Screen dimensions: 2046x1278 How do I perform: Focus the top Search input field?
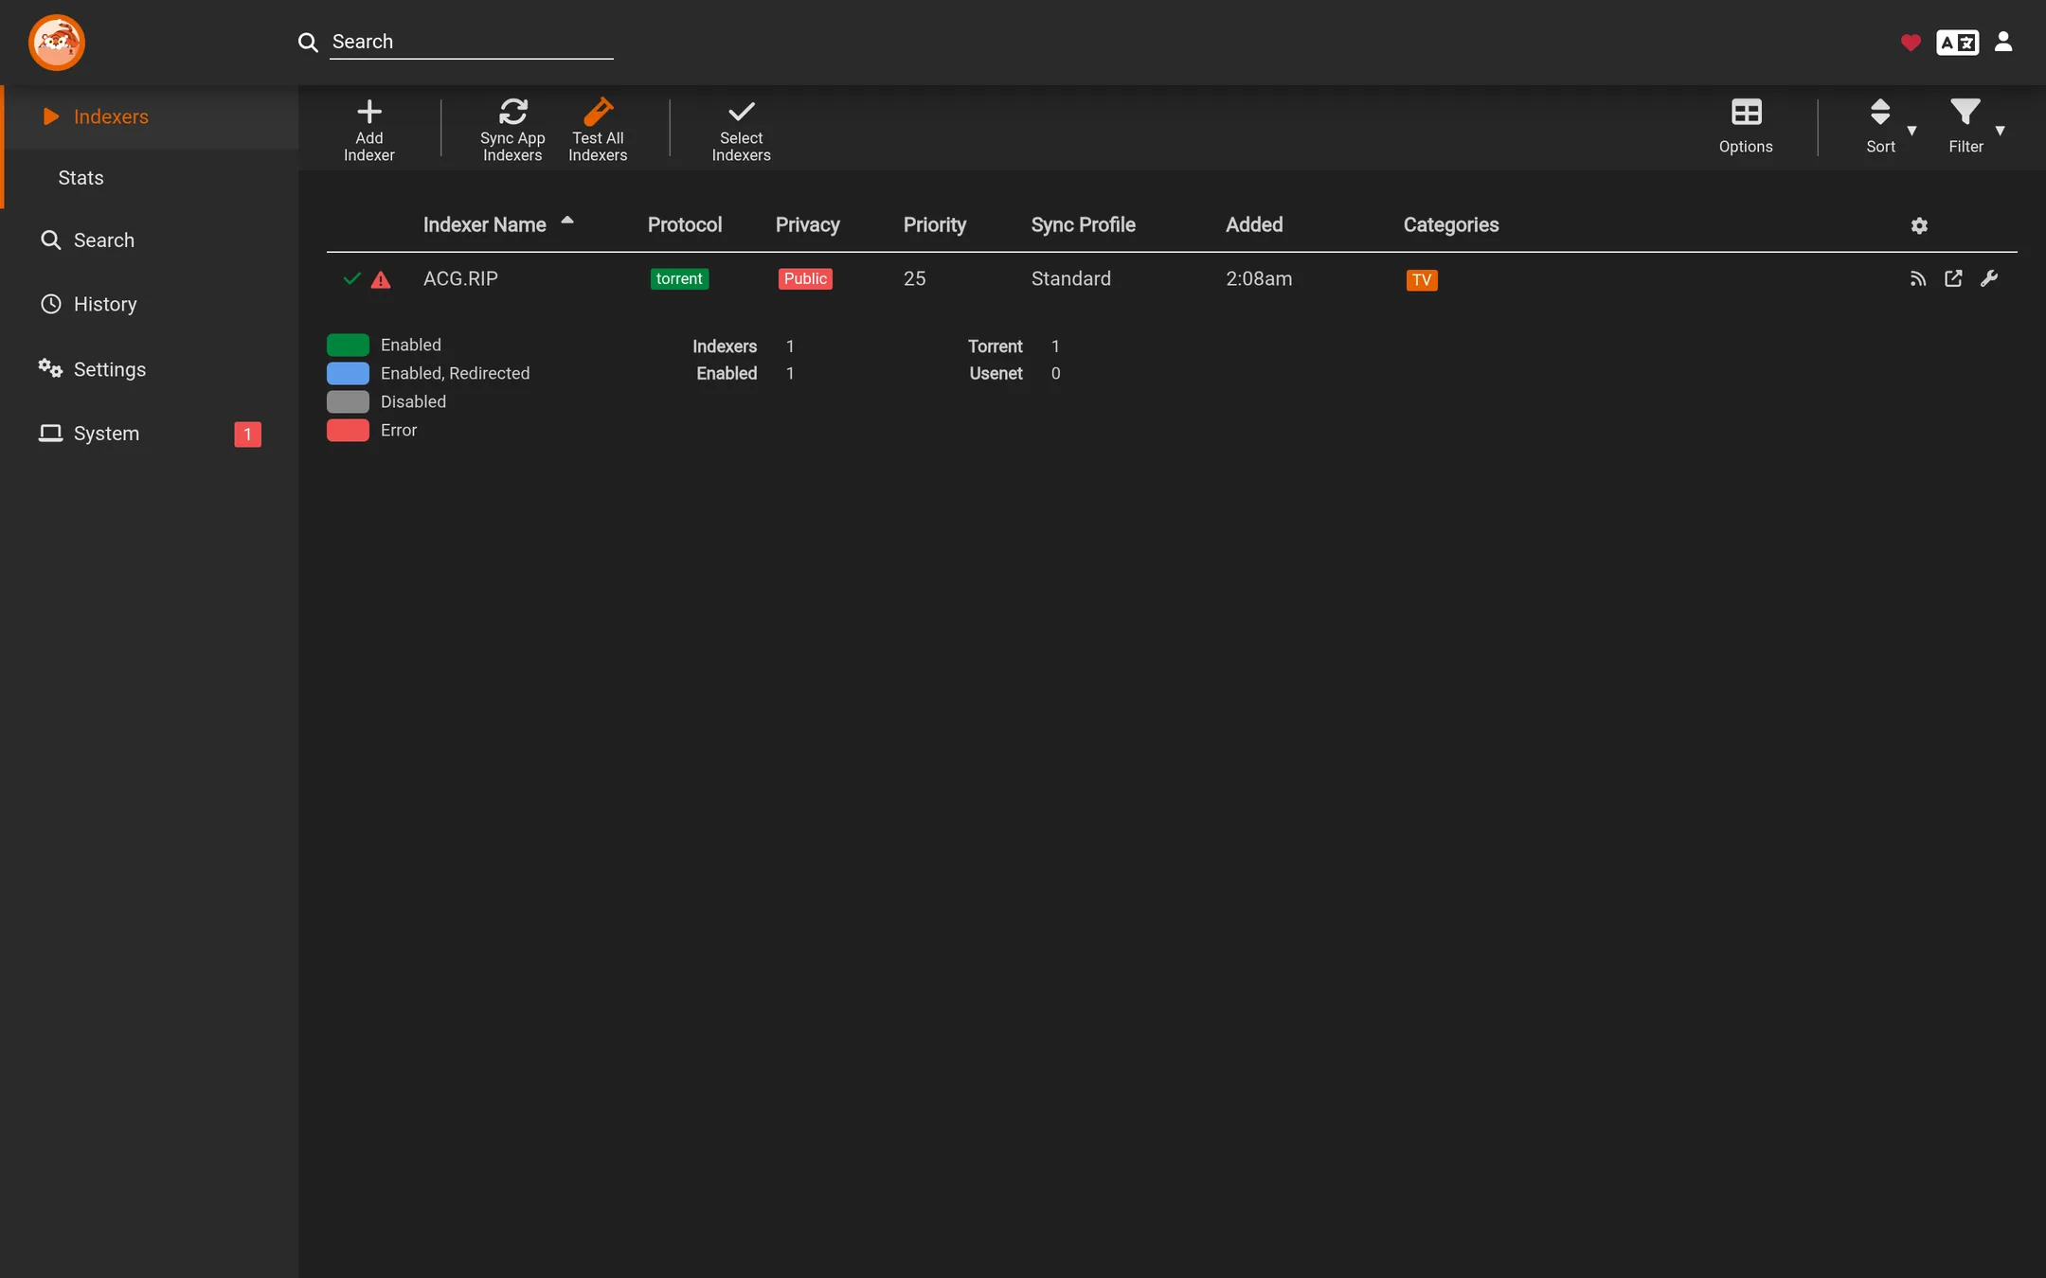472,42
